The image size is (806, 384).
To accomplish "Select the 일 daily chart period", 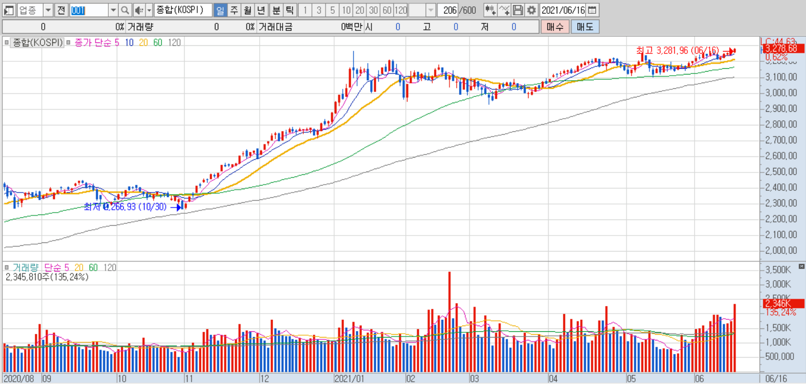I will click(x=220, y=10).
